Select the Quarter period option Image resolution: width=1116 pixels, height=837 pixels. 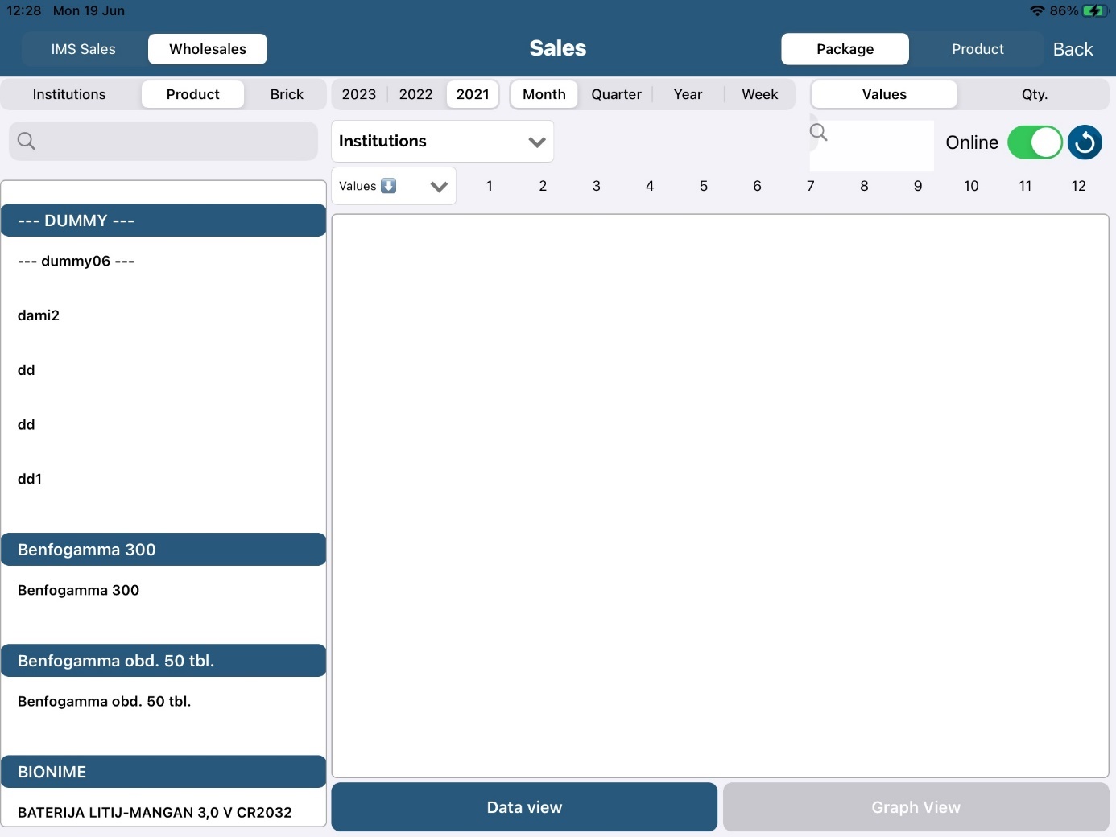click(616, 94)
